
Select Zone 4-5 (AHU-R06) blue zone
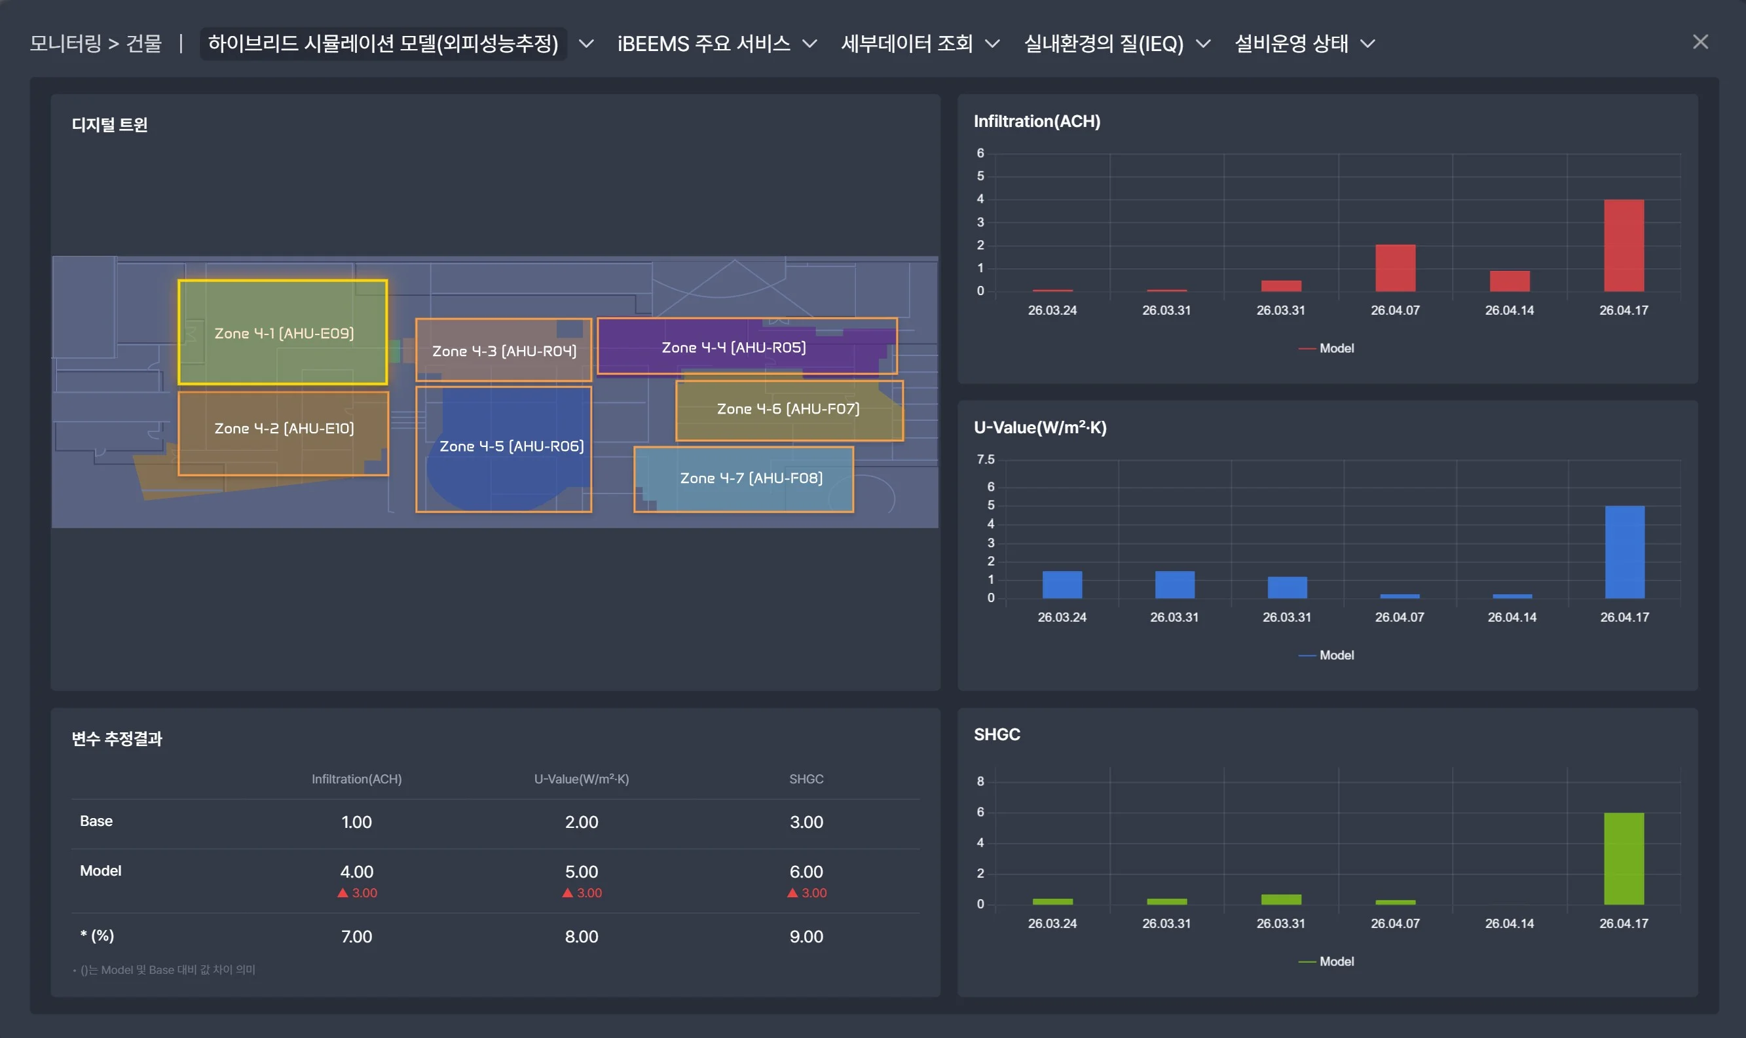click(503, 449)
